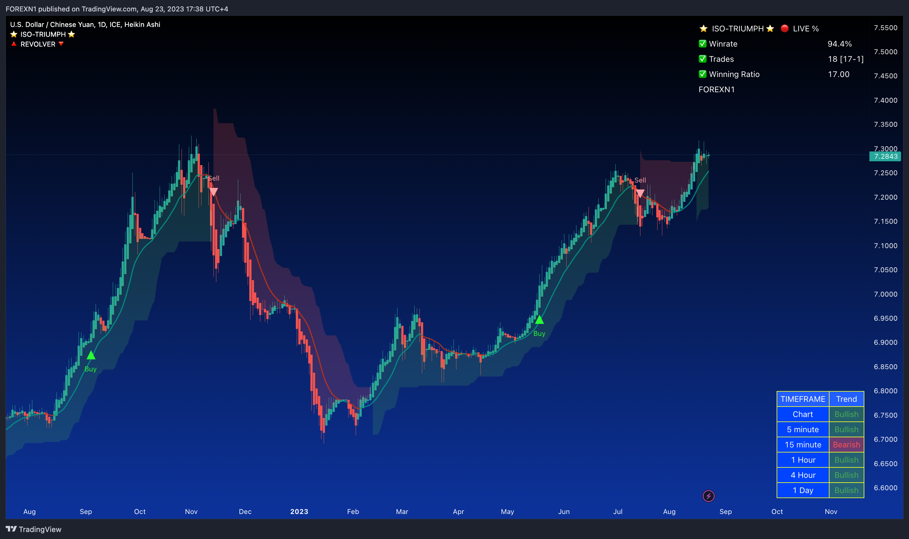This screenshot has width=909, height=539.
Task: Click the symbol title U.S. Dollar / Chinese Yuan
Action: tap(53, 24)
